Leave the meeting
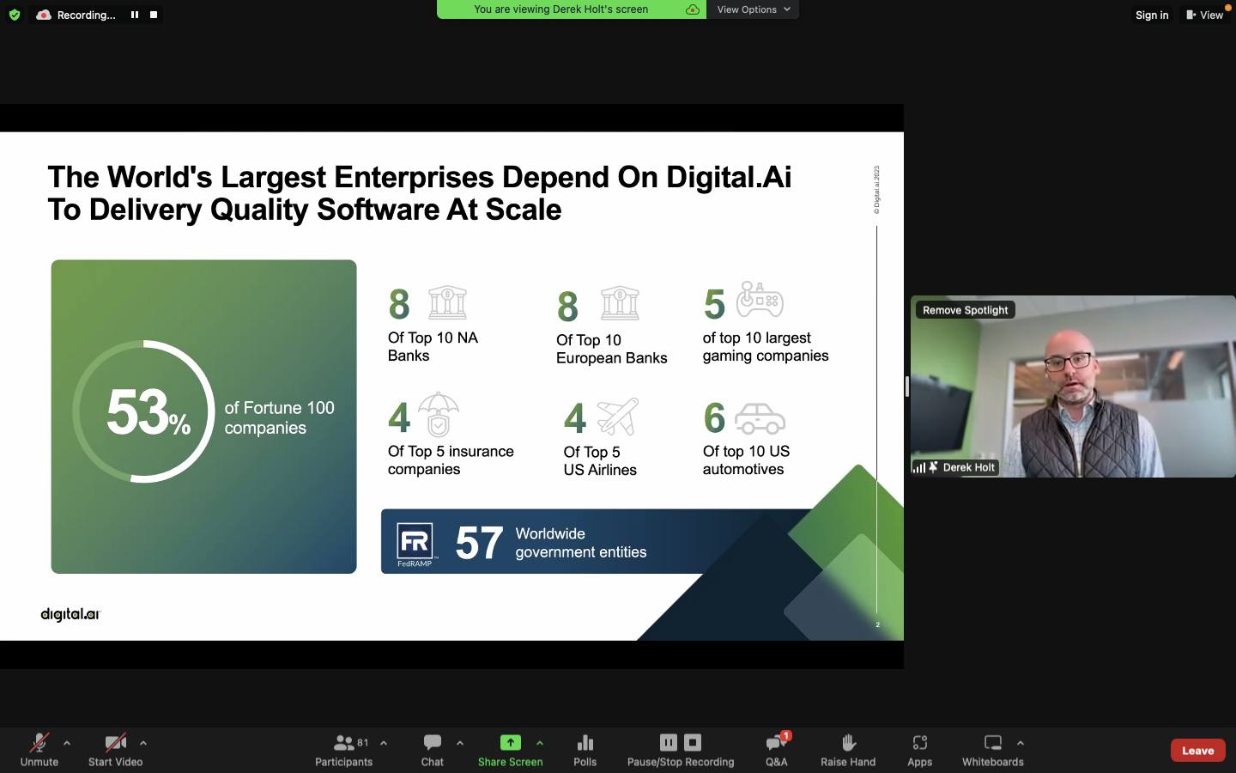 [1197, 750]
